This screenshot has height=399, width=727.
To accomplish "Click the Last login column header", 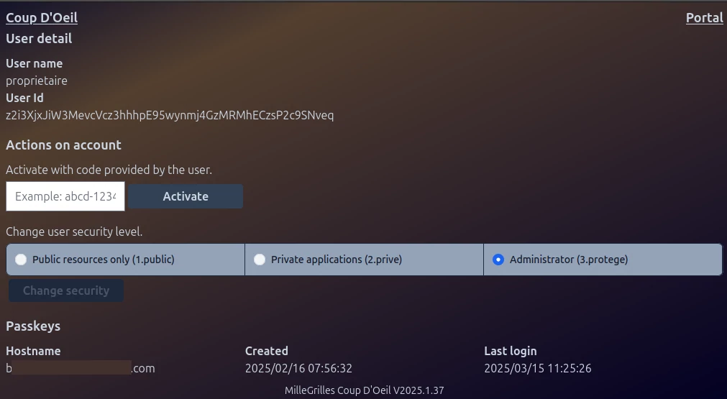I will [510, 351].
